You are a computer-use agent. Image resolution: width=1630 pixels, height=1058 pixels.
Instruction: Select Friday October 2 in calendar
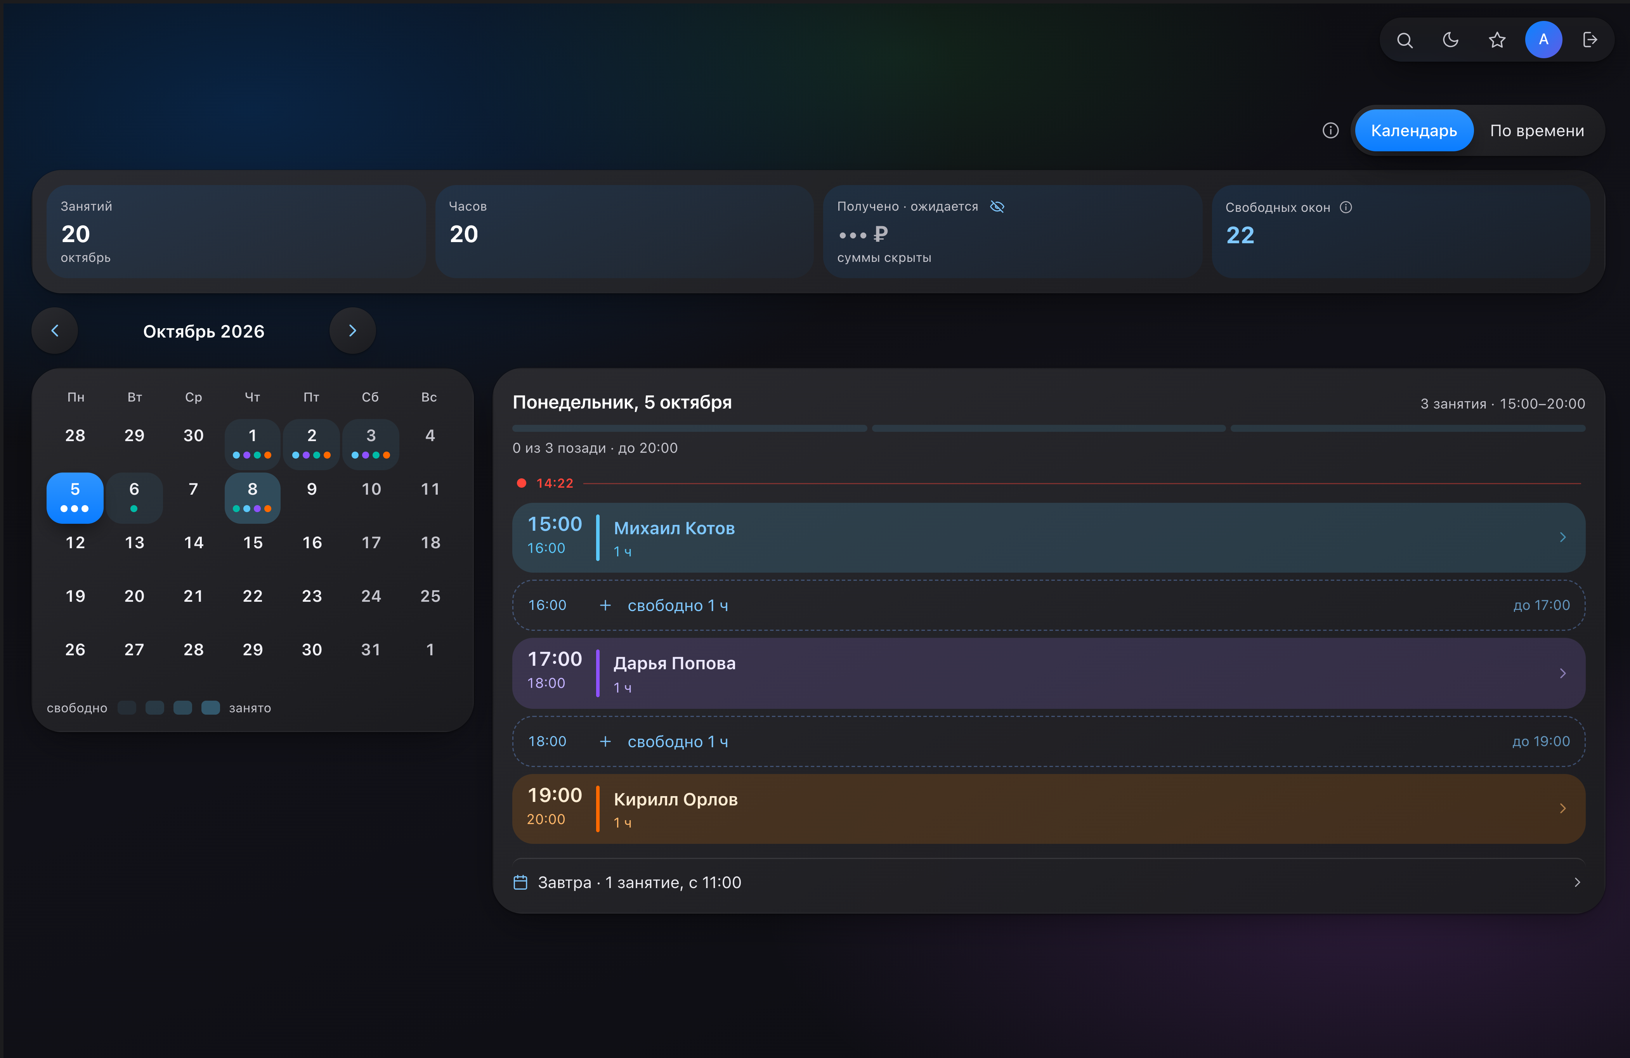point(312,444)
